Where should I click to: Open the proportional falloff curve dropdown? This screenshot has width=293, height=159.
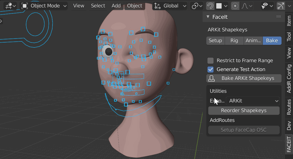(x=247, y=6)
